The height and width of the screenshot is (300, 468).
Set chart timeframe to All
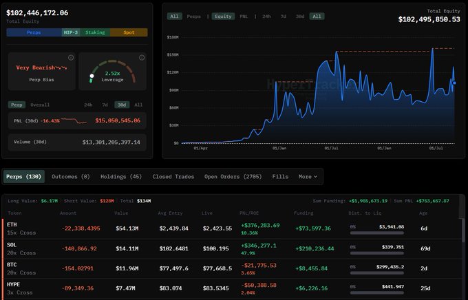pos(317,17)
